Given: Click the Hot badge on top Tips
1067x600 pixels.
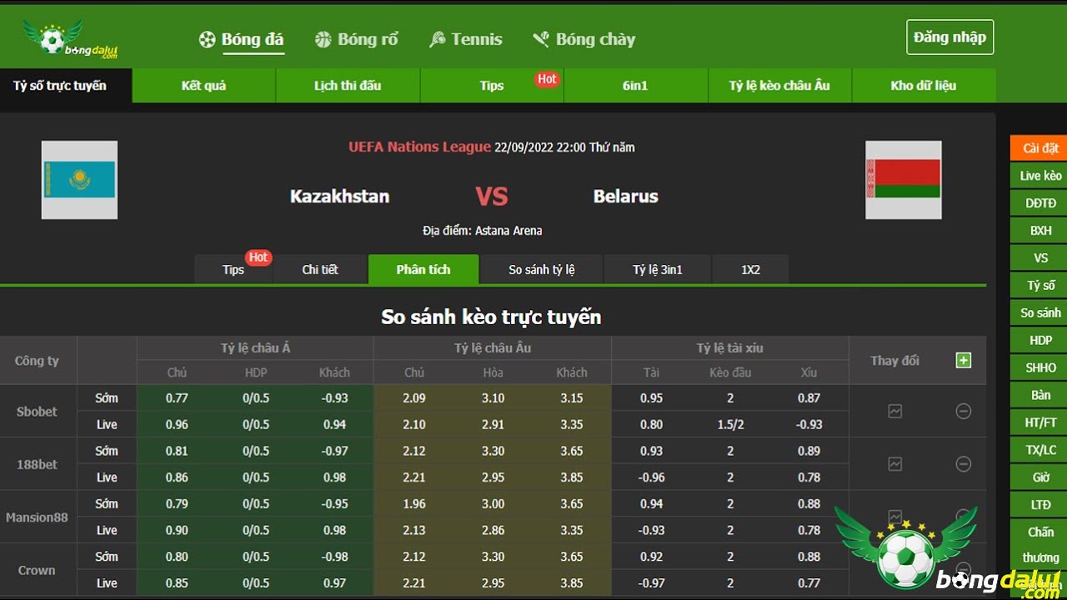Looking at the screenshot, I should point(547,78).
